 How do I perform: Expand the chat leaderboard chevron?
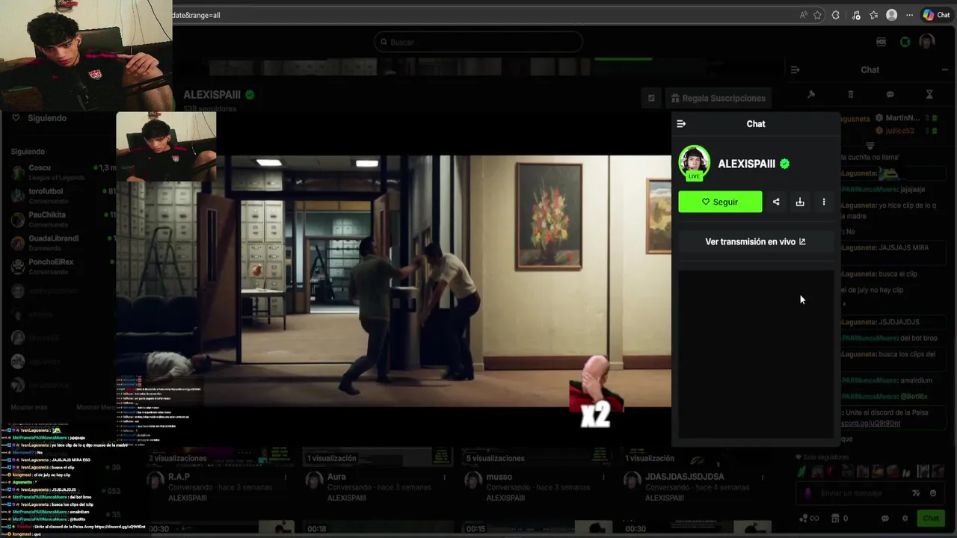pos(870,146)
